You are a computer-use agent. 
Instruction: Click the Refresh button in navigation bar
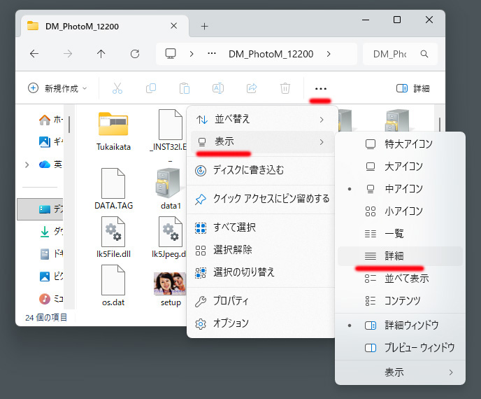pos(135,54)
